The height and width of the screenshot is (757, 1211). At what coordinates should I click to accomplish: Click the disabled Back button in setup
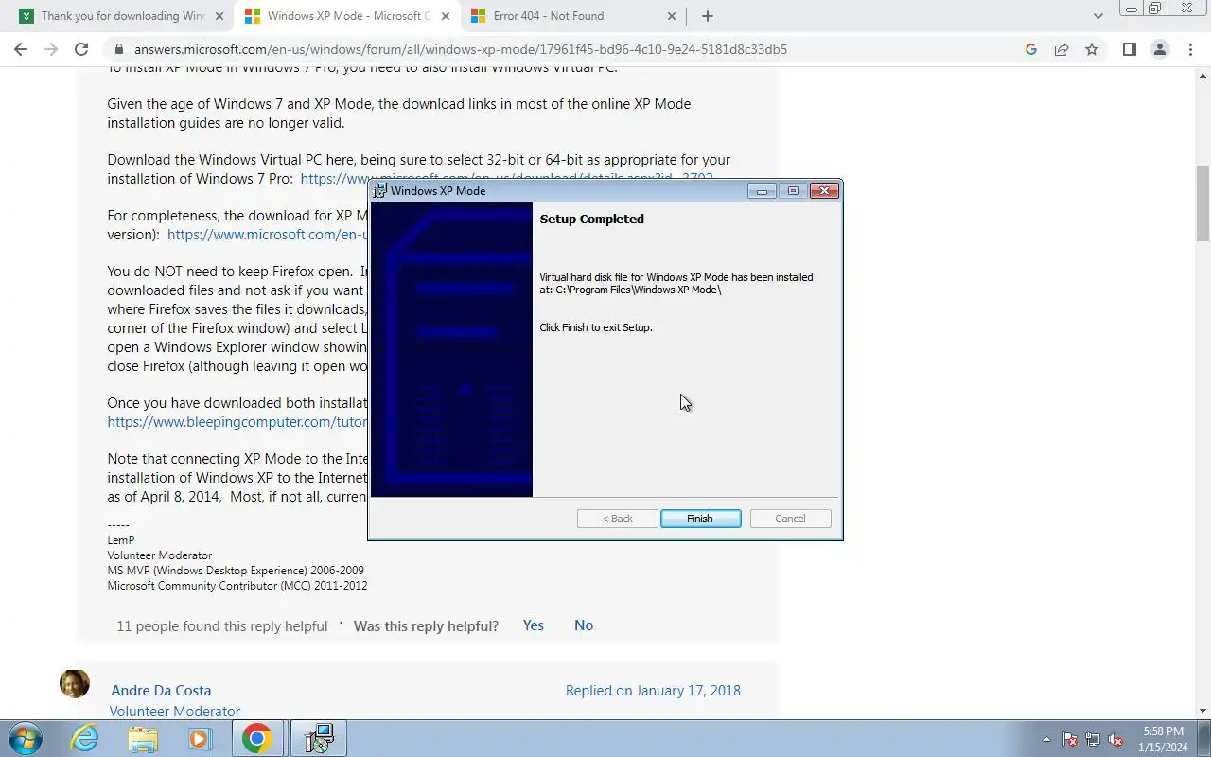pos(617,519)
